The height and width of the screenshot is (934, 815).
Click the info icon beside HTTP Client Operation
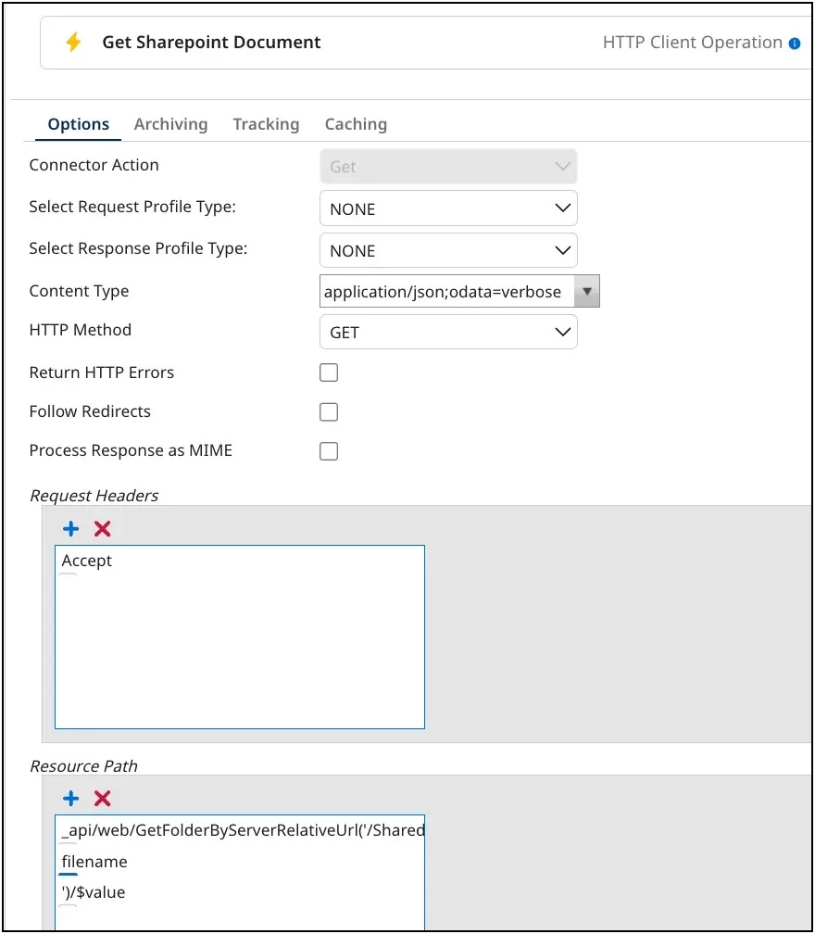[796, 42]
